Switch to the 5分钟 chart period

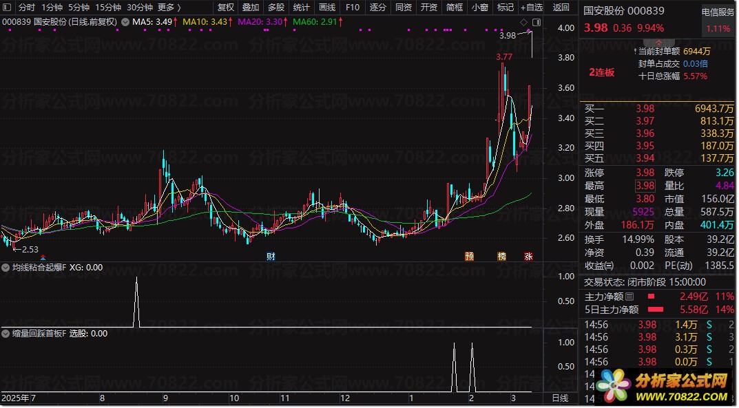(x=79, y=8)
